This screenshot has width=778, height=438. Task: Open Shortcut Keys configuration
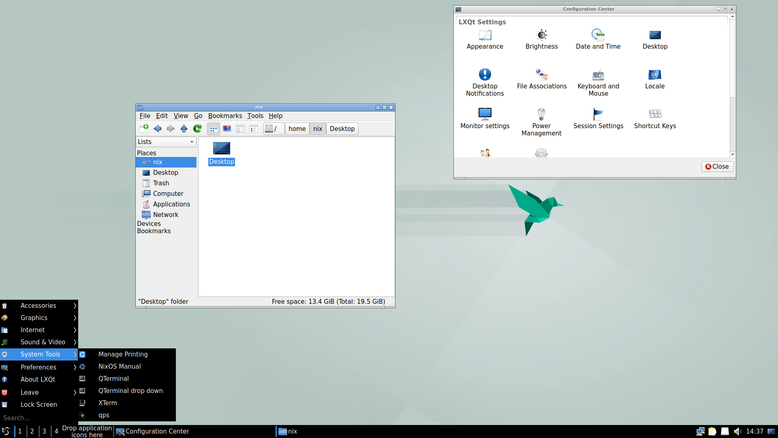[x=655, y=118]
